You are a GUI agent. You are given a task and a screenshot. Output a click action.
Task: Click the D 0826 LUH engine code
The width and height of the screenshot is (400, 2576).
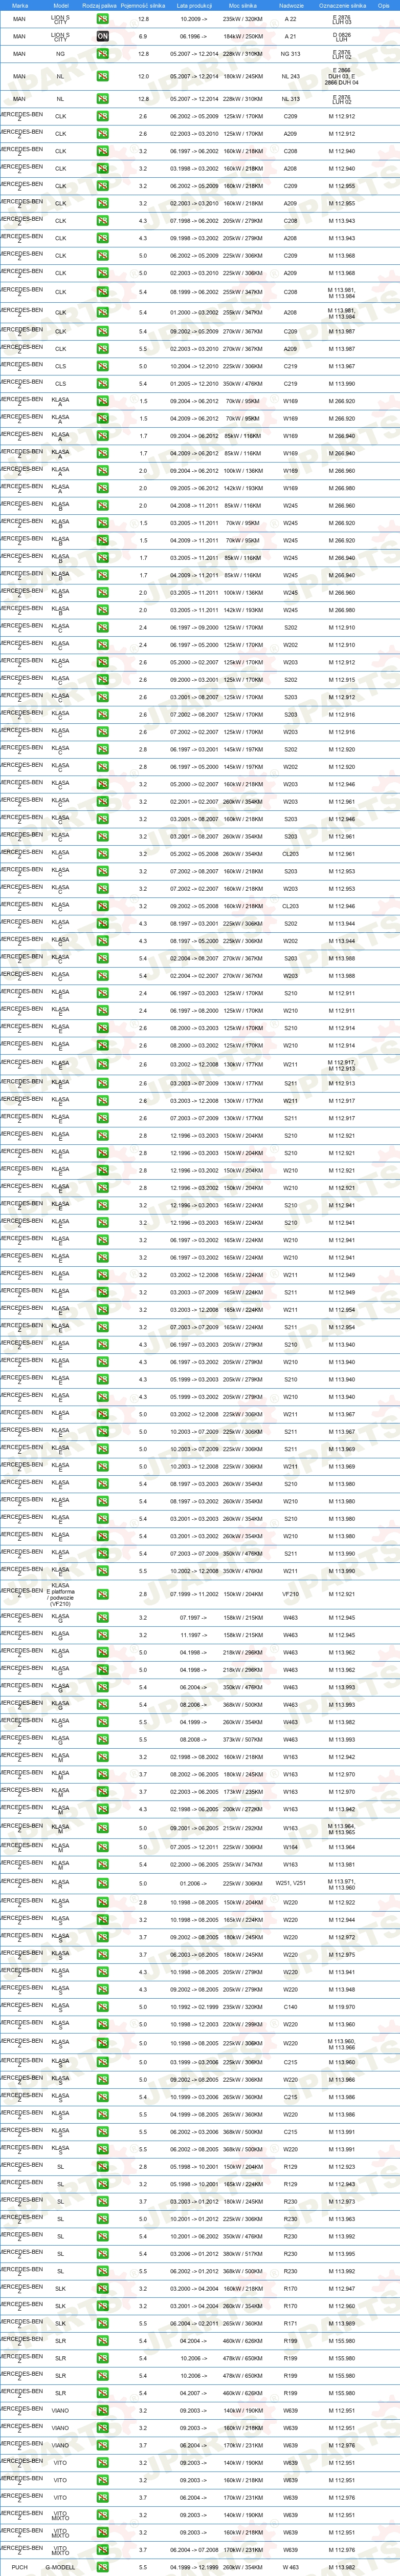point(342,36)
